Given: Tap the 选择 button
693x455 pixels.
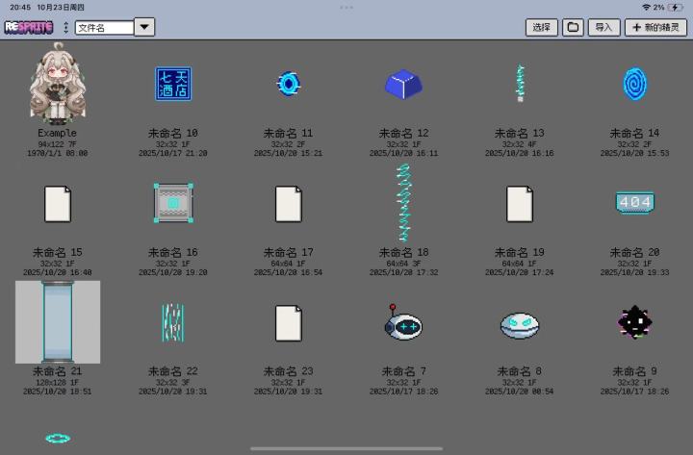Looking at the screenshot, I should [x=541, y=27].
